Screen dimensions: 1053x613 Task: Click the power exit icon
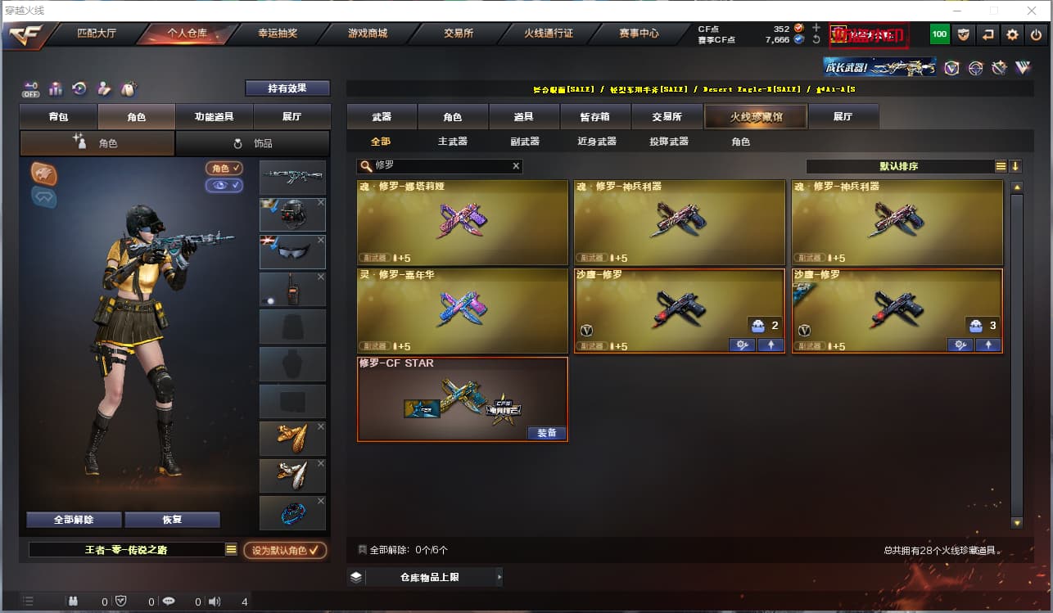point(1037,34)
